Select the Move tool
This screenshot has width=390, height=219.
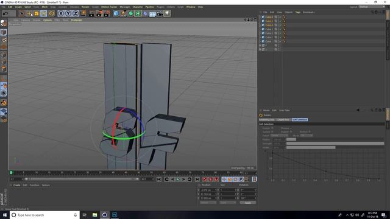(29, 13)
